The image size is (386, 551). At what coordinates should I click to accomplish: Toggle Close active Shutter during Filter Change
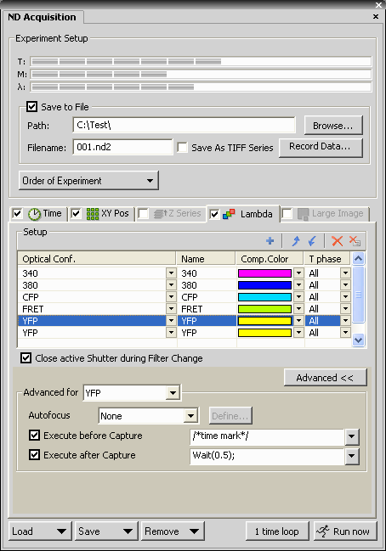point(26,358)
